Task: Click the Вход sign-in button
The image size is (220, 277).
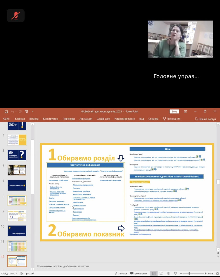Action: point(174,112)
